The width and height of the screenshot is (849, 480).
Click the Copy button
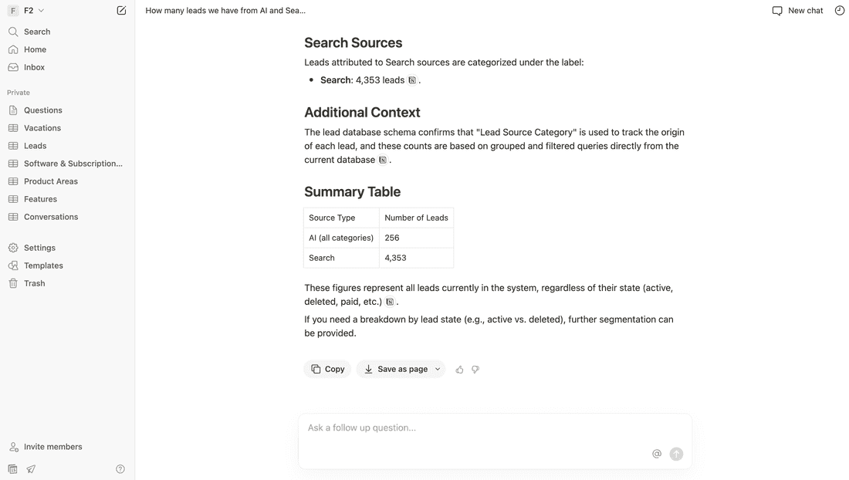coord(327,370)
